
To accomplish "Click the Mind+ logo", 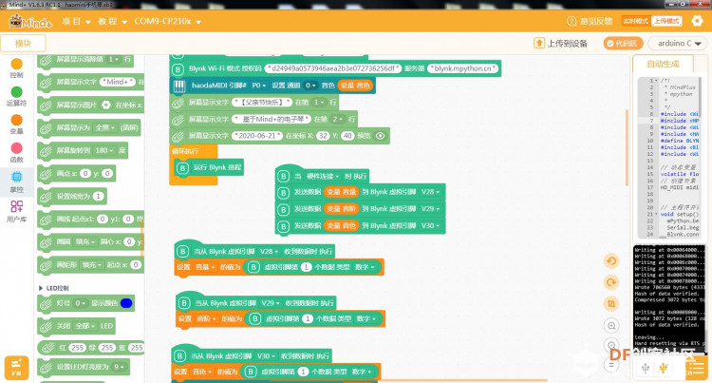I will [30, 21].
